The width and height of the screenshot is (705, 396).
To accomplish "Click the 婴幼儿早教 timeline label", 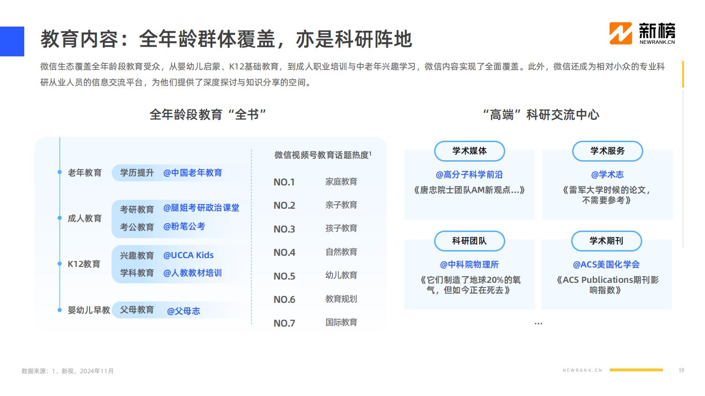I will (89, 310).
